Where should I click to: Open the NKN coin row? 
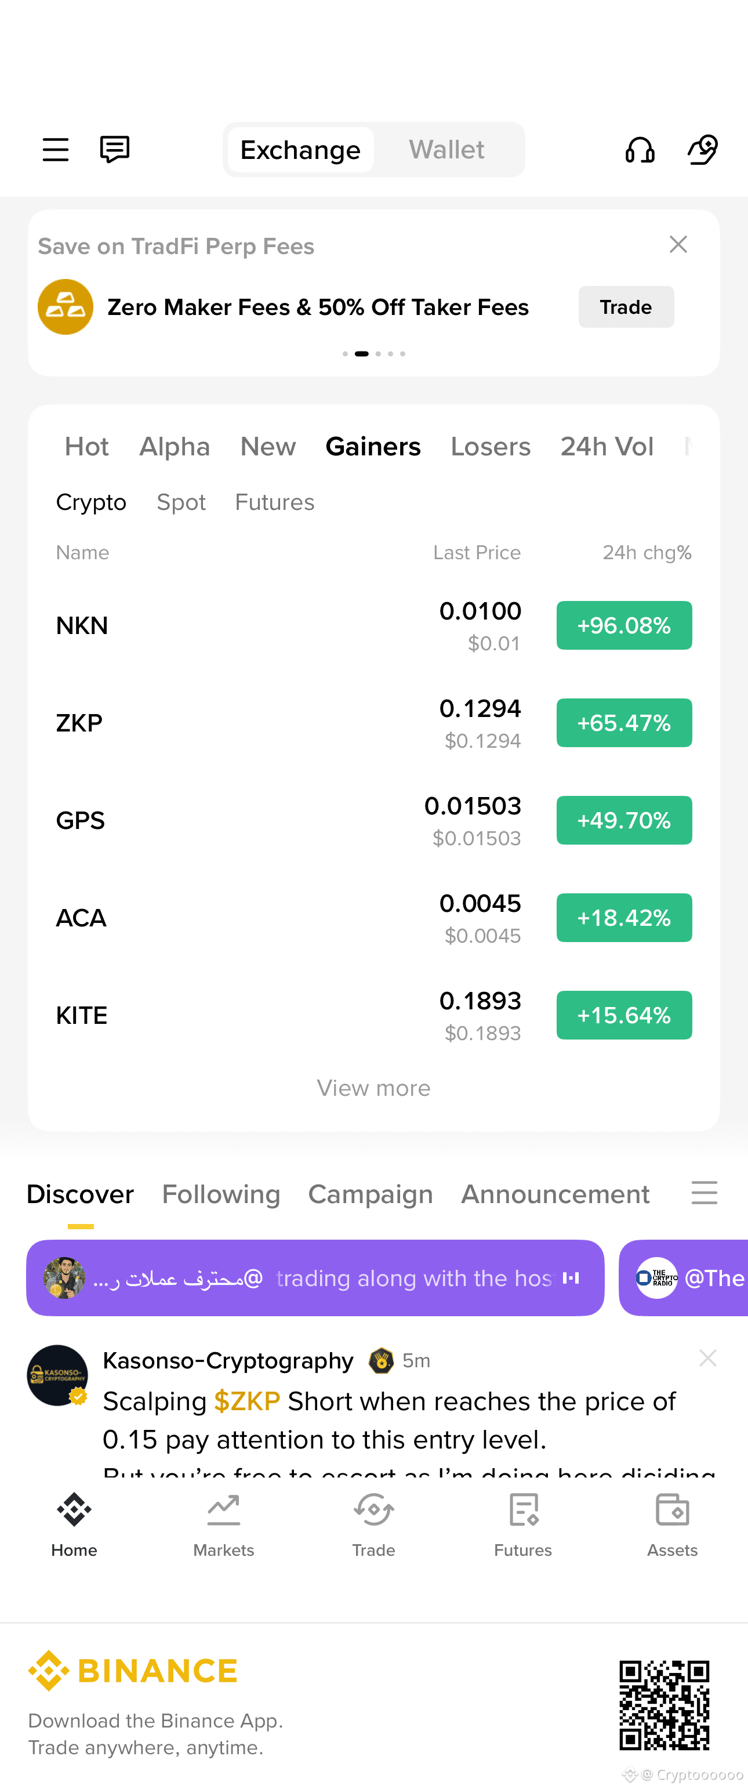coord(373,626)
